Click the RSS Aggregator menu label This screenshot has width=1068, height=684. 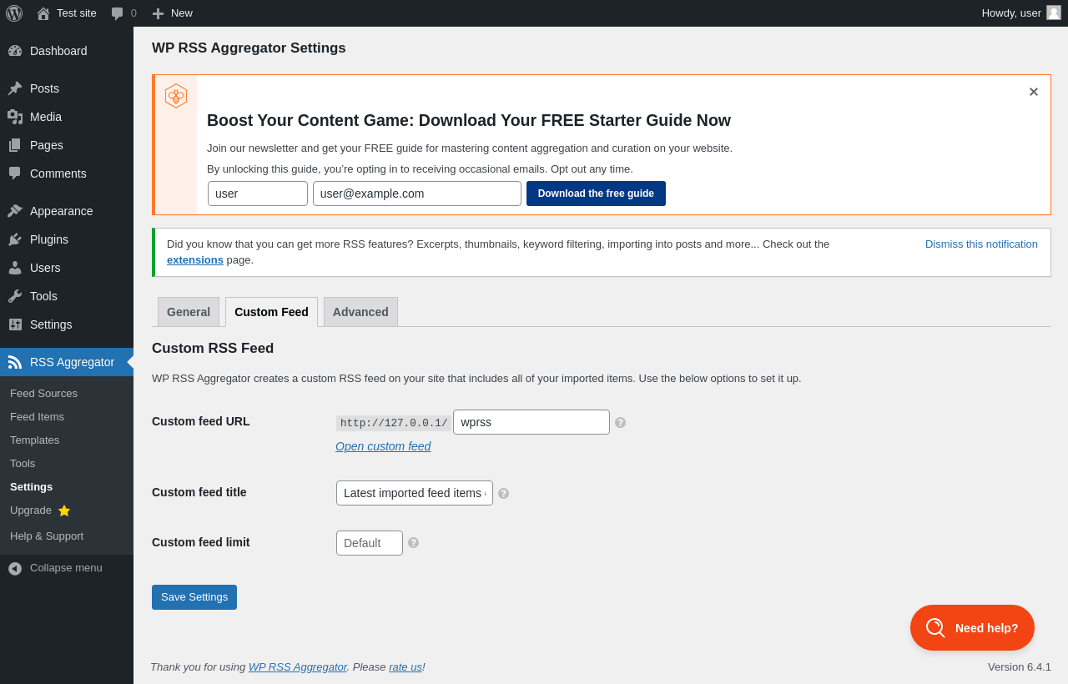(72, 362)
